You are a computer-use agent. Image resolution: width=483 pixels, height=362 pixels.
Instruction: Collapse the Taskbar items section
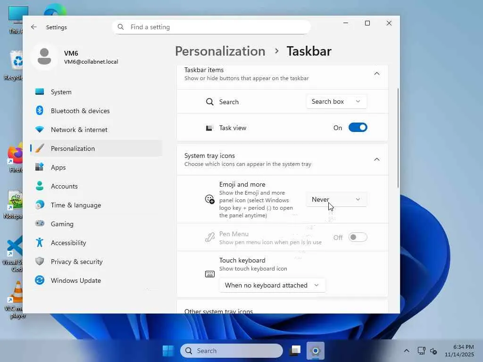(377, 74)
